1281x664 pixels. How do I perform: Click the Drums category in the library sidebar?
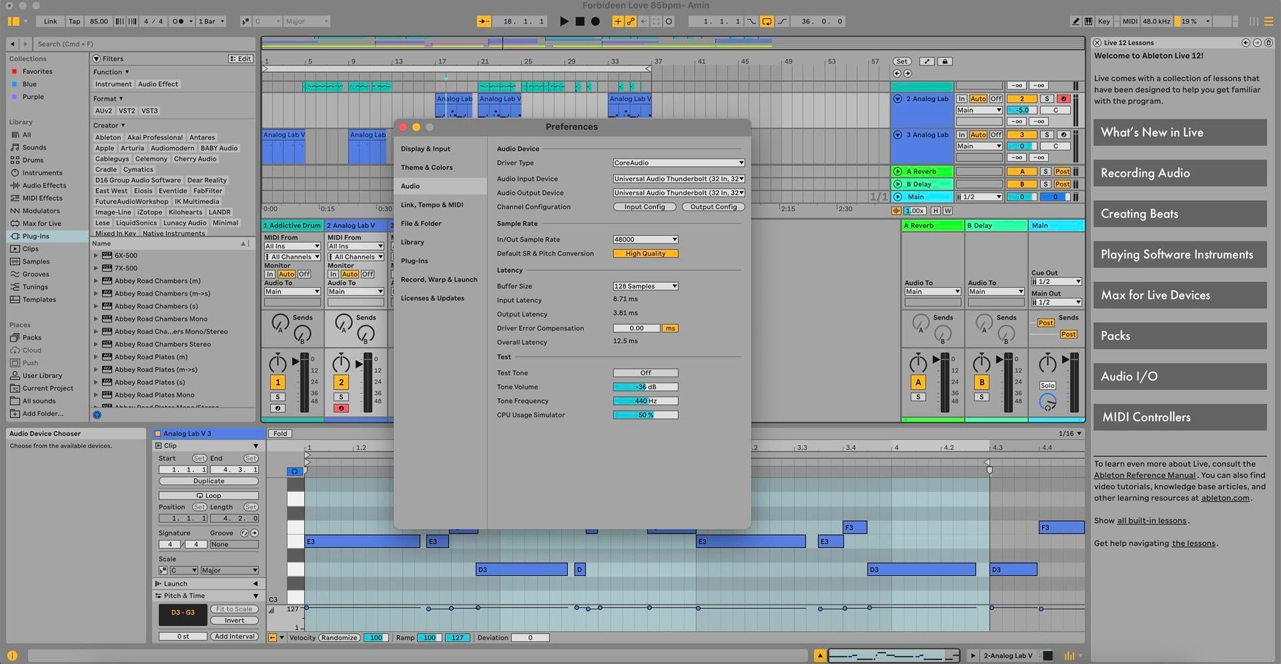point(31,159)
